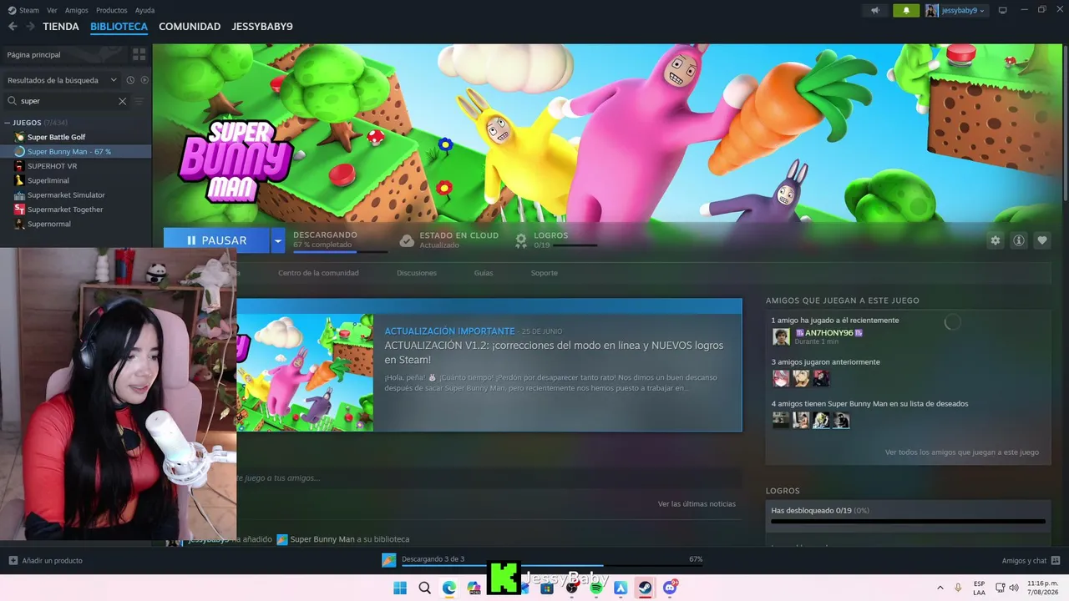Open the Soporte tab
The image size is (1069, 601).
coord(544,273)
